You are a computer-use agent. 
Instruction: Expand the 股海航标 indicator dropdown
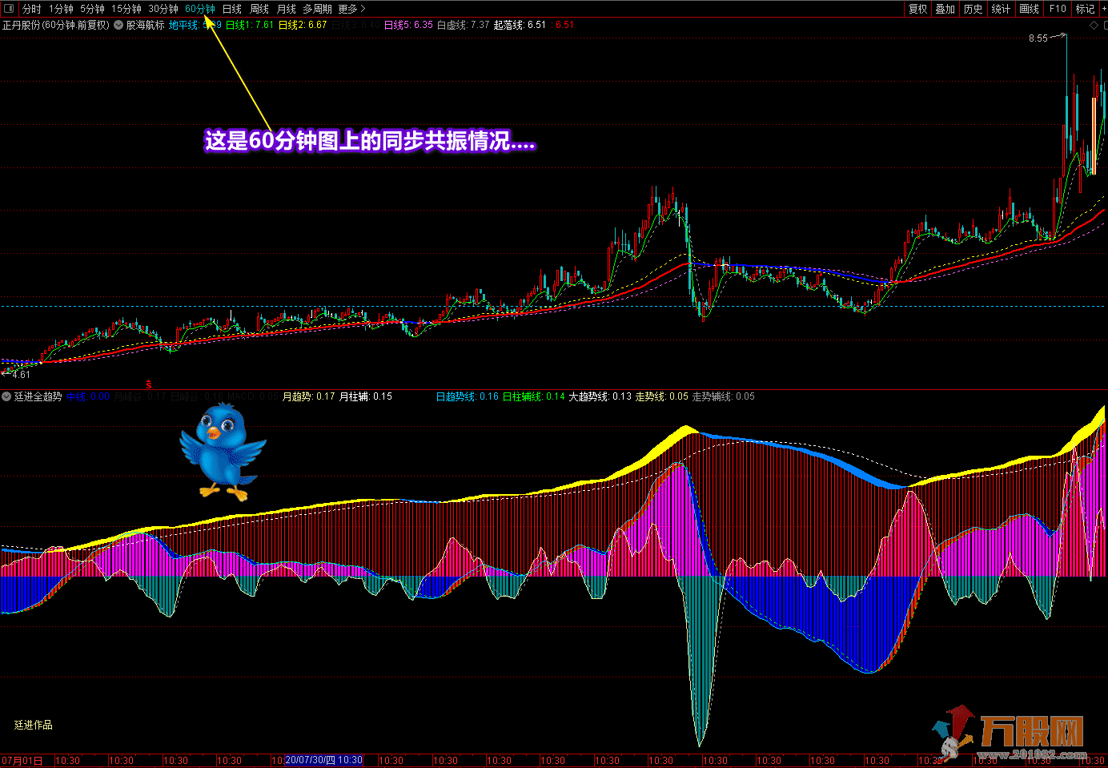118,26
